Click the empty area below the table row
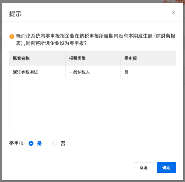 point(93,107)
